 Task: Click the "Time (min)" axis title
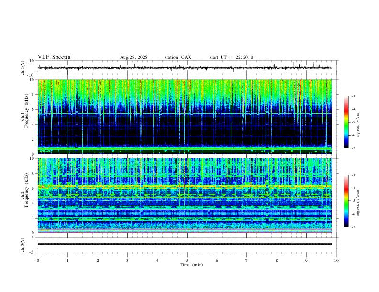click(191, 265)
